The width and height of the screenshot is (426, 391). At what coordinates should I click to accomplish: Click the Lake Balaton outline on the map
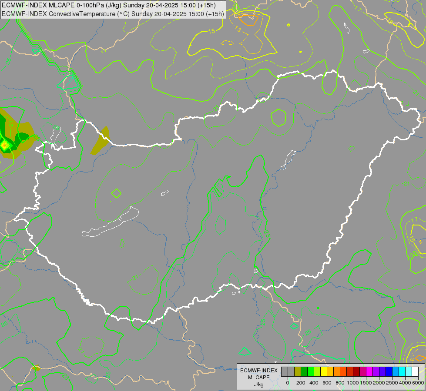pos(110,222)
